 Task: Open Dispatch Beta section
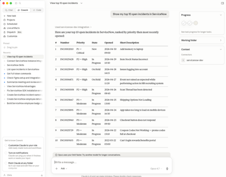click(12, 32)
